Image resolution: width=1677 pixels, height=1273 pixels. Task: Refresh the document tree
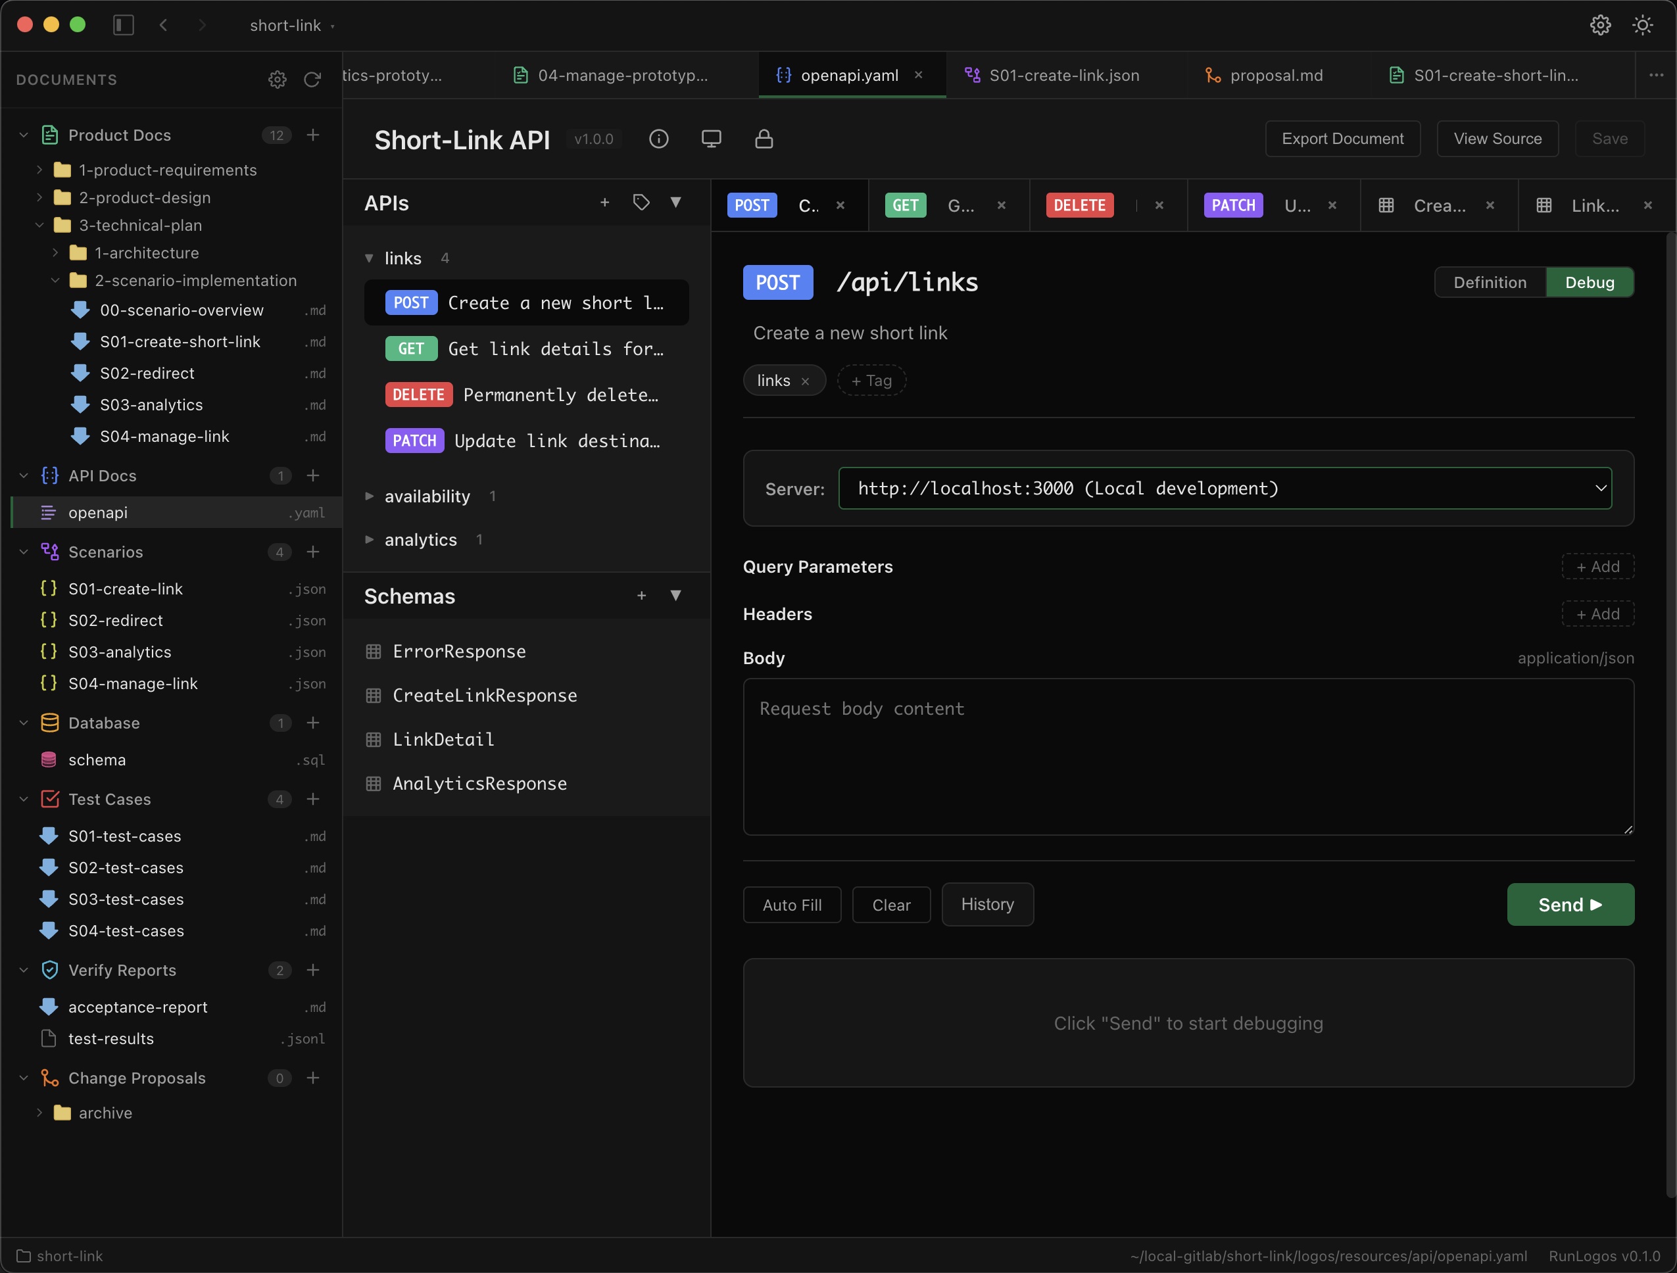313,80
